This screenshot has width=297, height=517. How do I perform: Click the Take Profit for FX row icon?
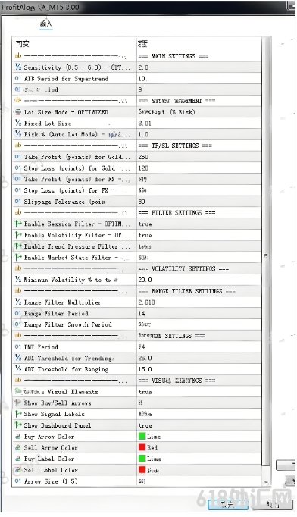tap(18, 179)
